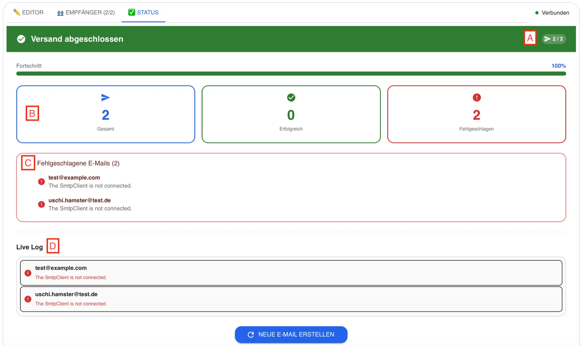This screenshot has height=346, width=583.
Task: Click the red alert icon in Fehlgeschlagen card
Action: click(477, 97)
